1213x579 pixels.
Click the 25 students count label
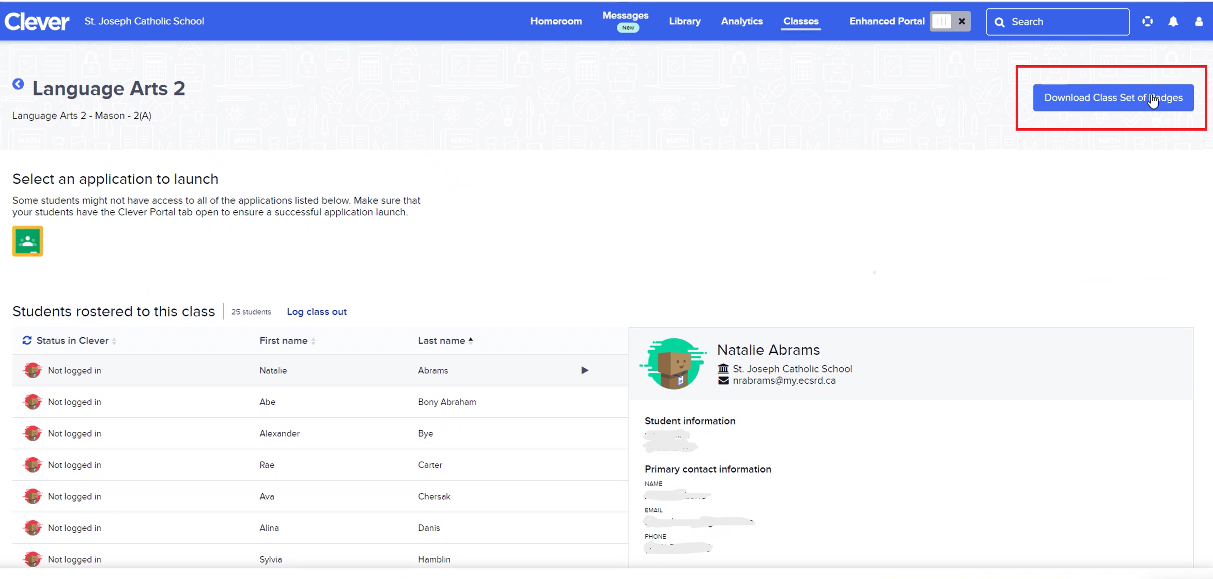(251, 312)
